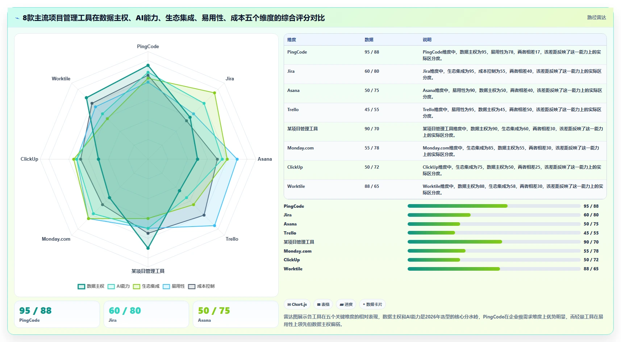Toggle the 生态集成 legend series
The image size is (621, 342).
[x=146, y=286]
